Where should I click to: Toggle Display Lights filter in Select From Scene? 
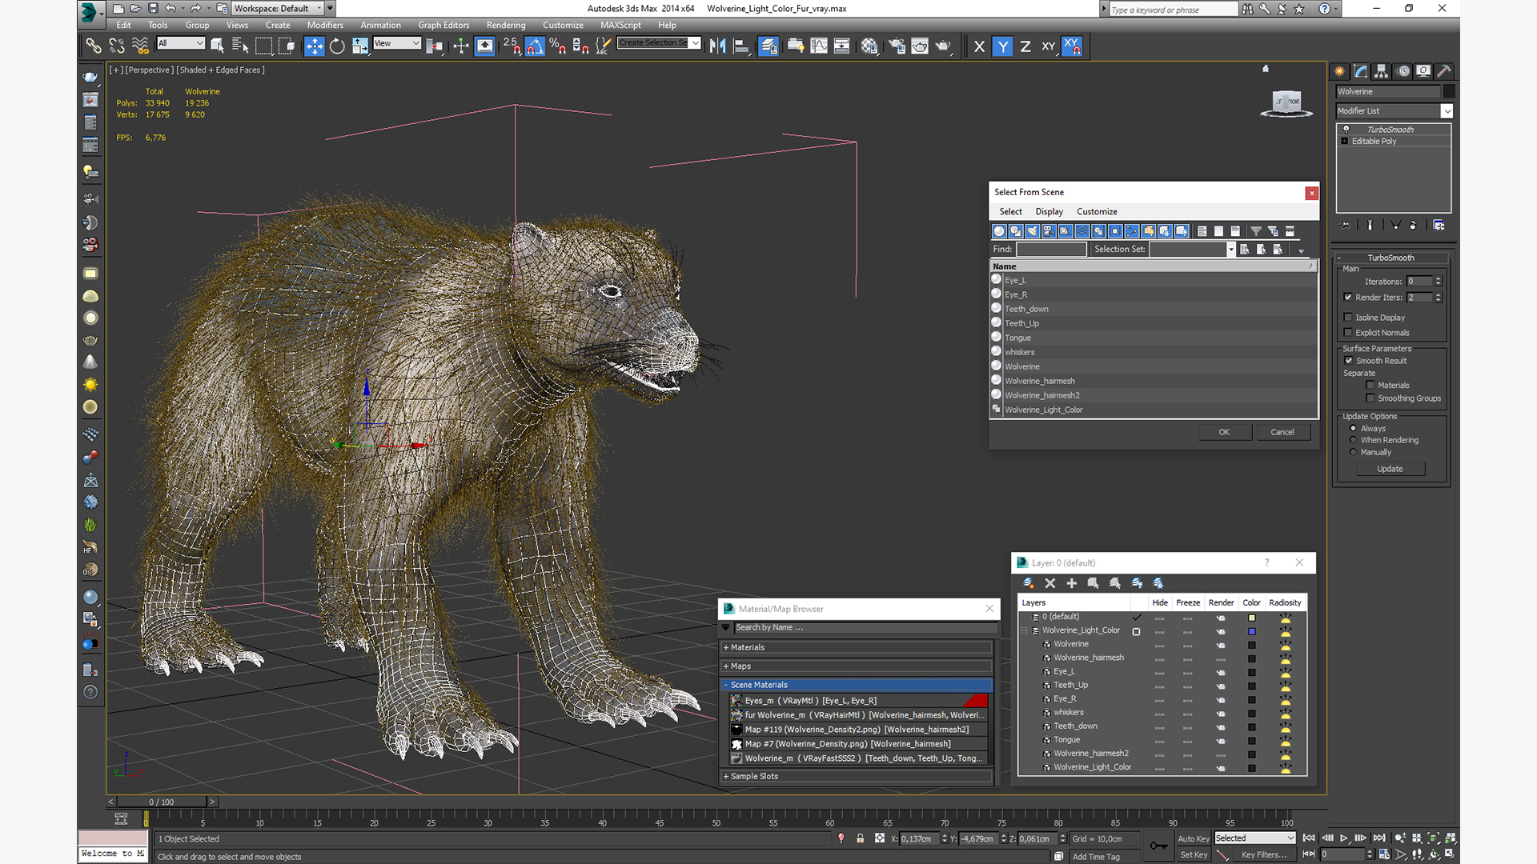click(x=1032, y=231)
